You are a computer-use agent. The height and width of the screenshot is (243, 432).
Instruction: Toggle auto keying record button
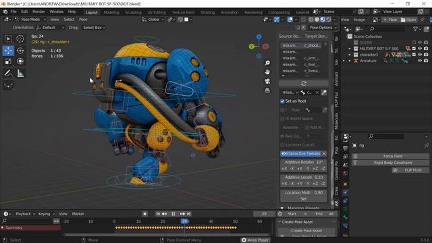click(x=144, y=214)
